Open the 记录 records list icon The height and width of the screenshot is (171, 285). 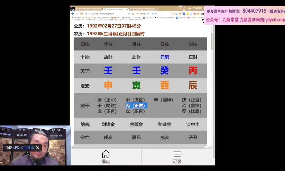177,157
